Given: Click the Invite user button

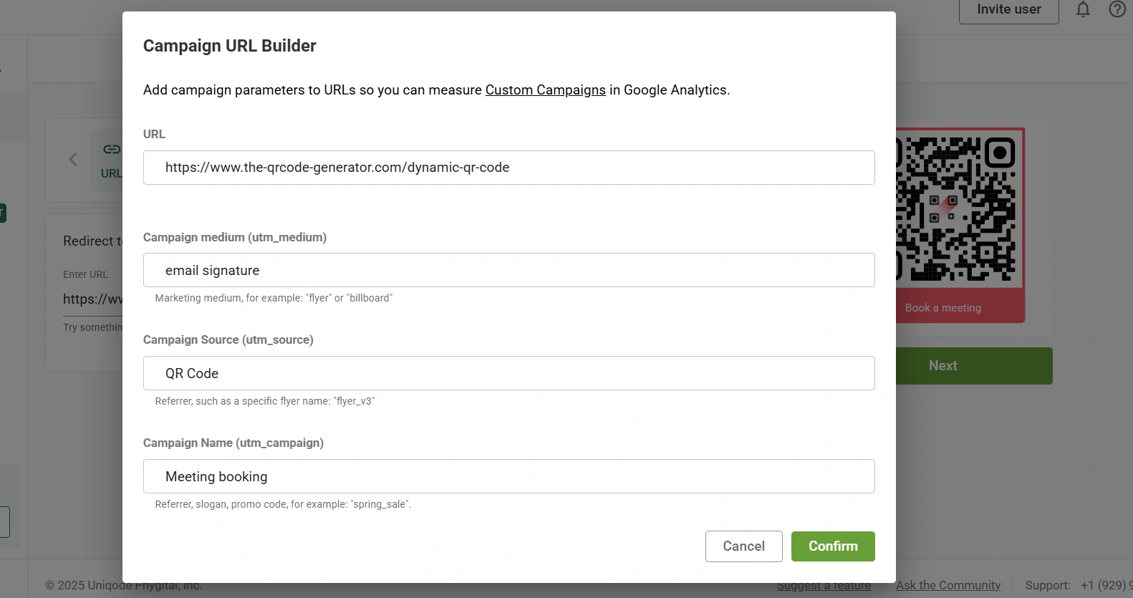Looking at the screenshot, I should point(1008,10).
